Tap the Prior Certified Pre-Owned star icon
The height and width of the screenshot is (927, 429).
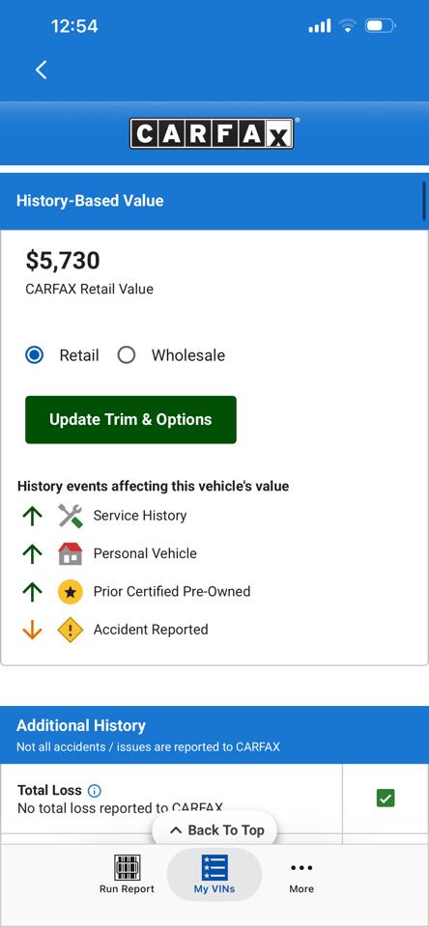70,591
